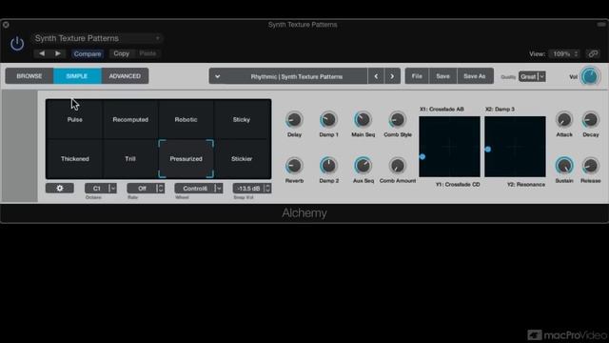Close the Synth Texture Patterns plugin window
The width and height of the screenshot is (609, 343).
point(6,25)
